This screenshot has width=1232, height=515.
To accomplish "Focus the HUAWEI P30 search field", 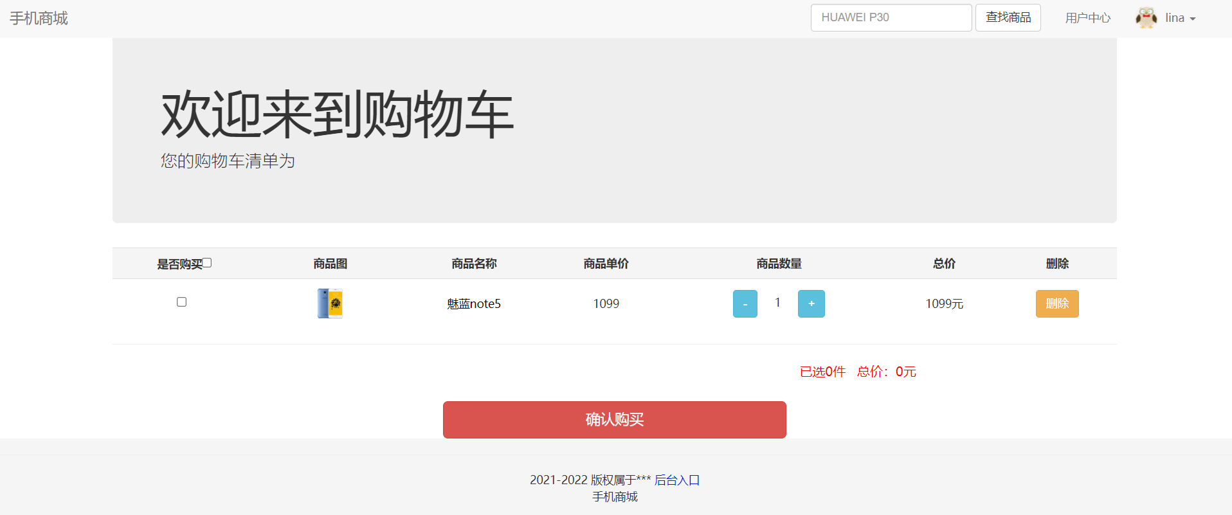I will [891, 17].
